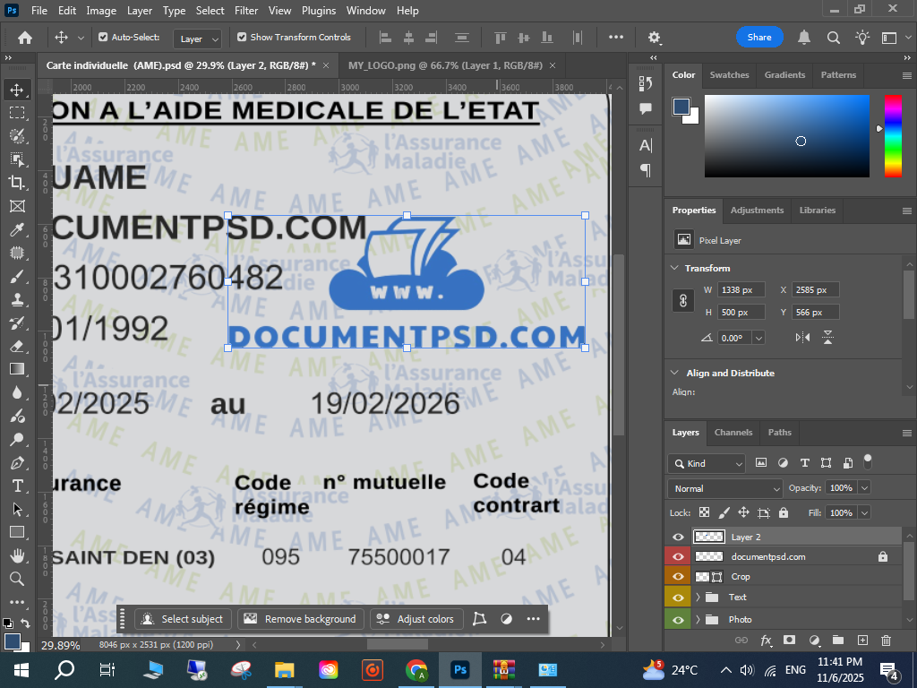
Task: Select the Crop tool
Action: [x=16, y=183]
